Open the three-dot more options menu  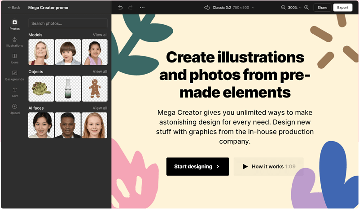(142, 8)
